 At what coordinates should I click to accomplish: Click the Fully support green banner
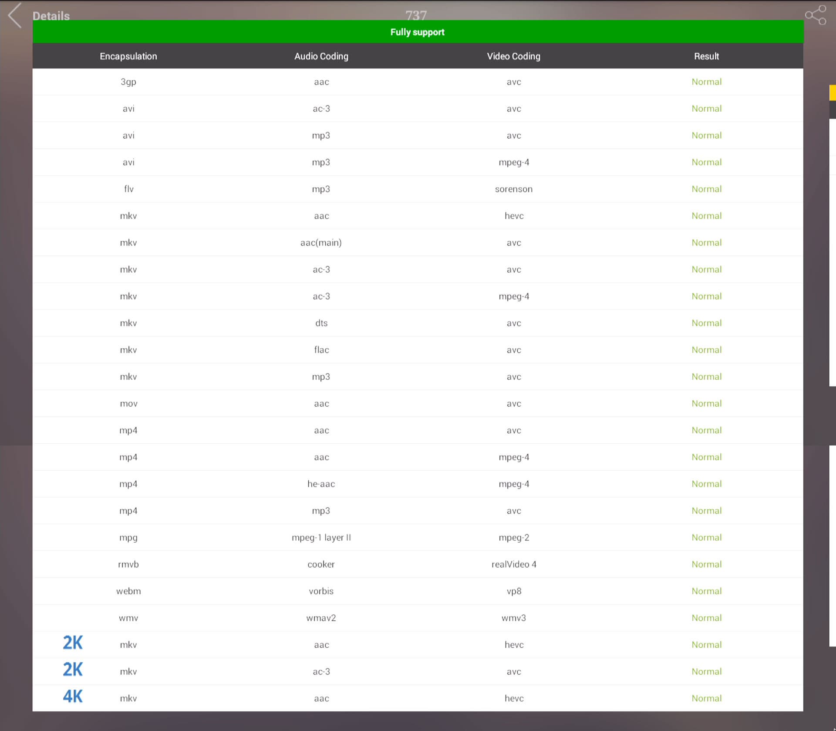coord(417,32)
